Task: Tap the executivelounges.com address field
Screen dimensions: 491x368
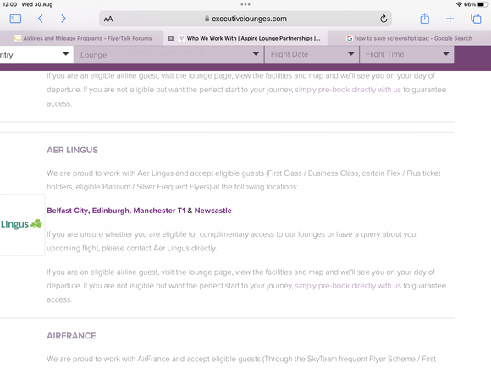Action: pyautogui.click(x=245, y=19)
